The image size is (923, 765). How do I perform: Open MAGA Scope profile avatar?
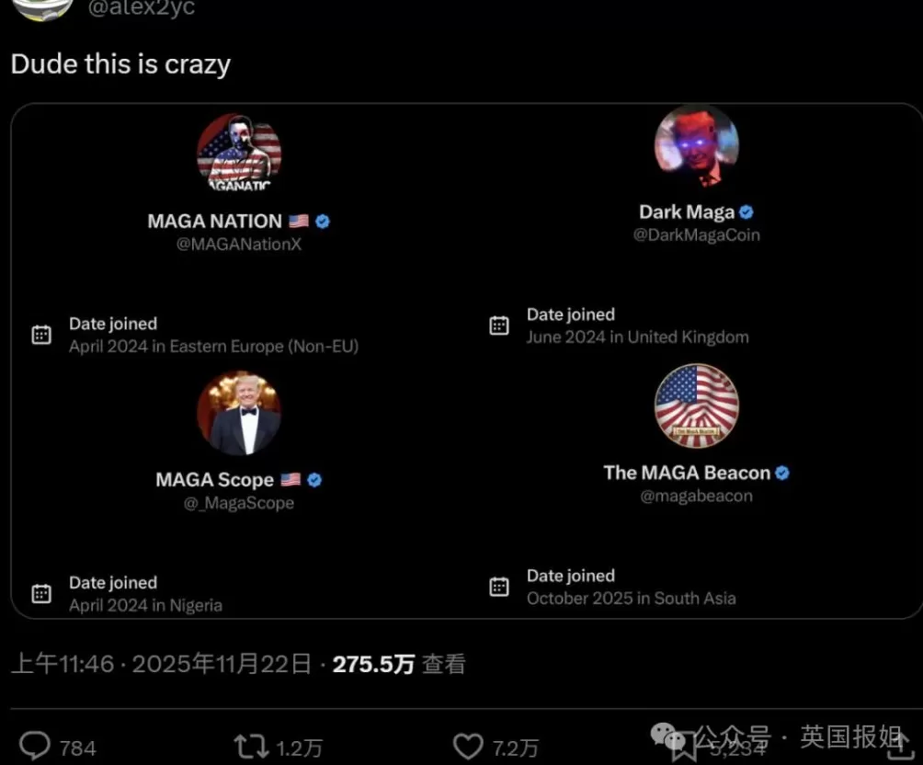pos(239,413)
